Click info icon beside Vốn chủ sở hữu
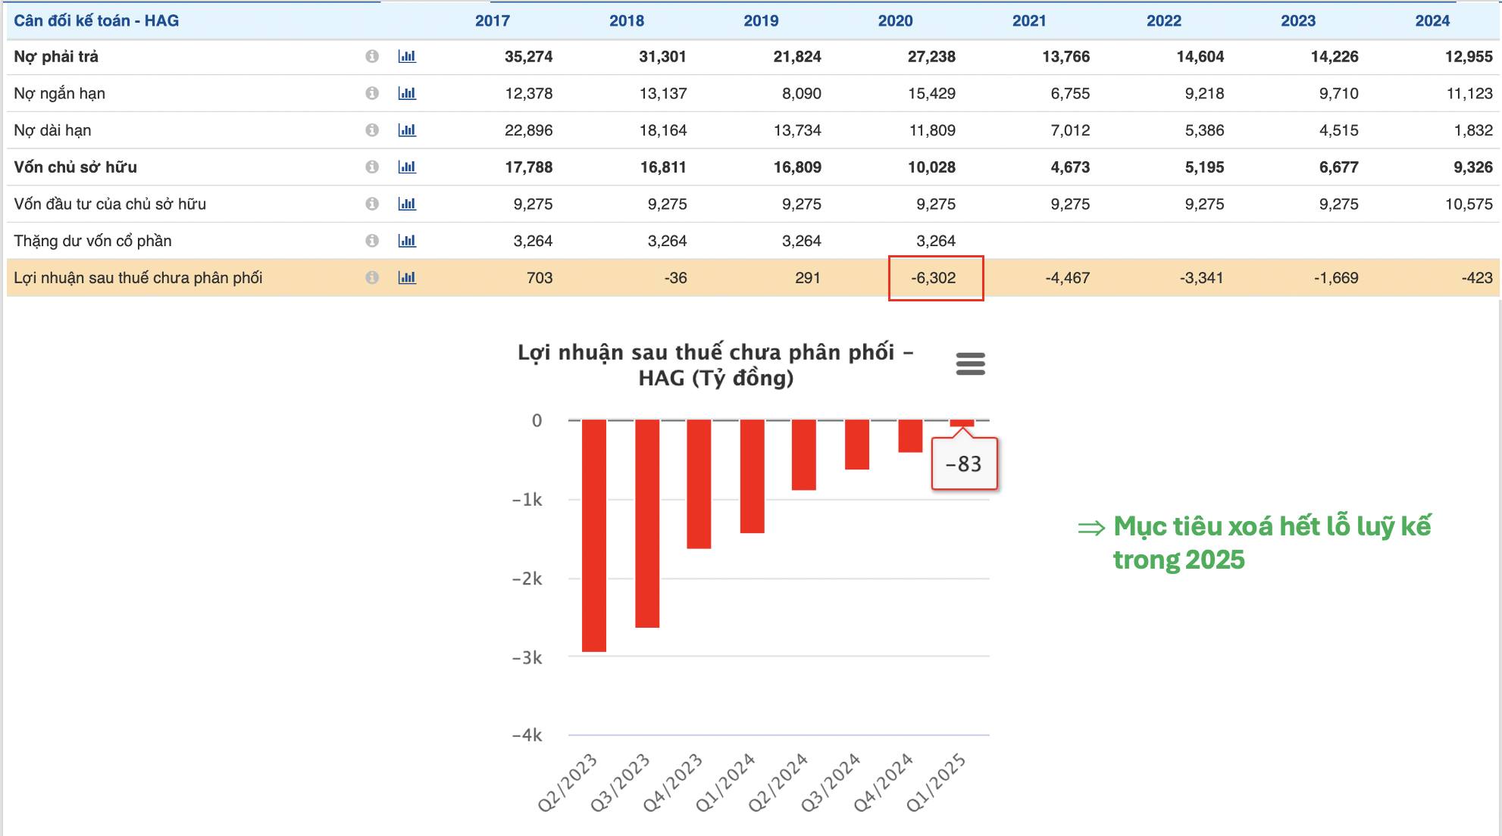Viewport: 1502px width, 836px height. pos(372,167)
